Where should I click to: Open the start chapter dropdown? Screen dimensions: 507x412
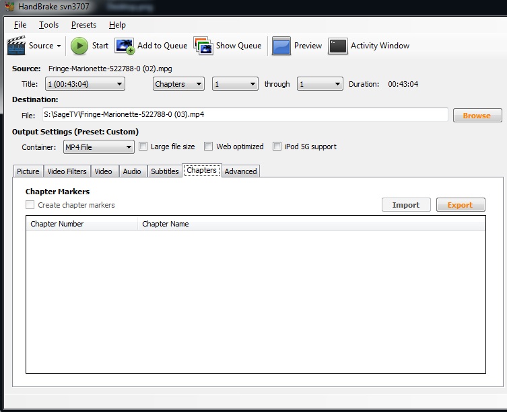(235, 84)
